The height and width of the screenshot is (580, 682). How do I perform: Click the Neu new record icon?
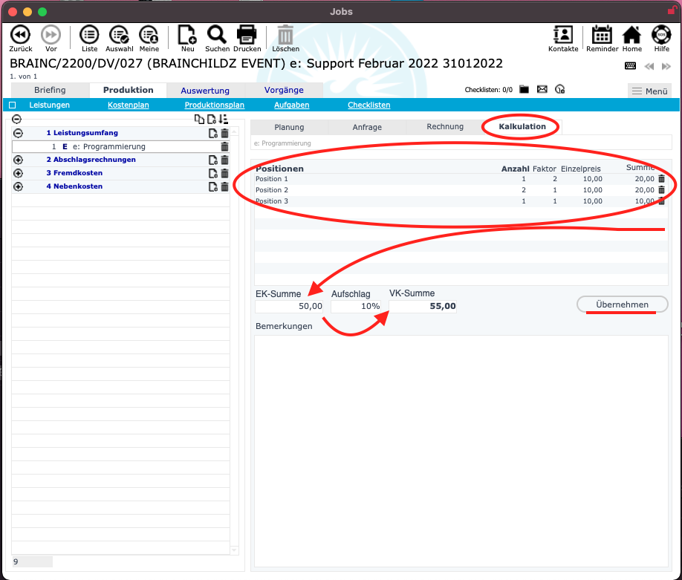[x=187, y=35]
